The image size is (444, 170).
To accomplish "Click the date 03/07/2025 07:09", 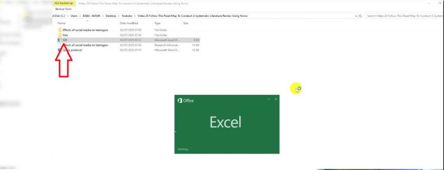I will (x=131, y=30).
